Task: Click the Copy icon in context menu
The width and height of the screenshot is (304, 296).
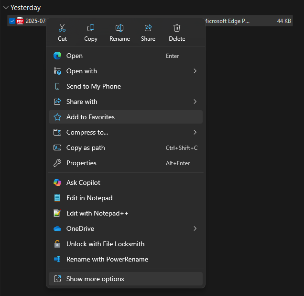Action: tap(91, 28)
